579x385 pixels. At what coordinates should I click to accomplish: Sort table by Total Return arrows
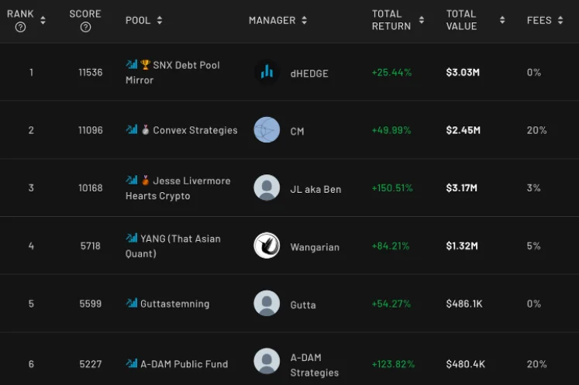[x=422, y=20]
